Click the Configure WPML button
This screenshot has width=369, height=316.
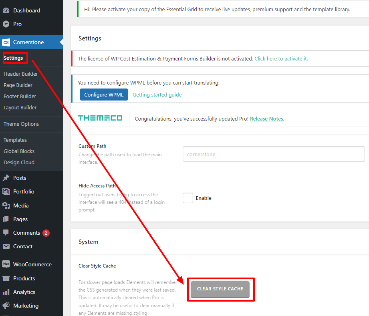tap(104, 95)
